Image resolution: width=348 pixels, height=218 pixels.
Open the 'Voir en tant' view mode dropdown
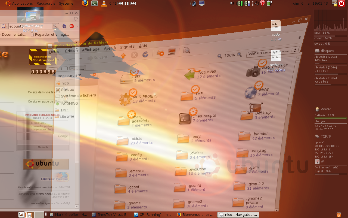point(272,52)
